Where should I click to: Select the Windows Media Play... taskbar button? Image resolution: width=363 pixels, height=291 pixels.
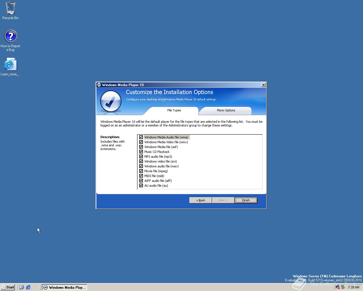point(65,287)
